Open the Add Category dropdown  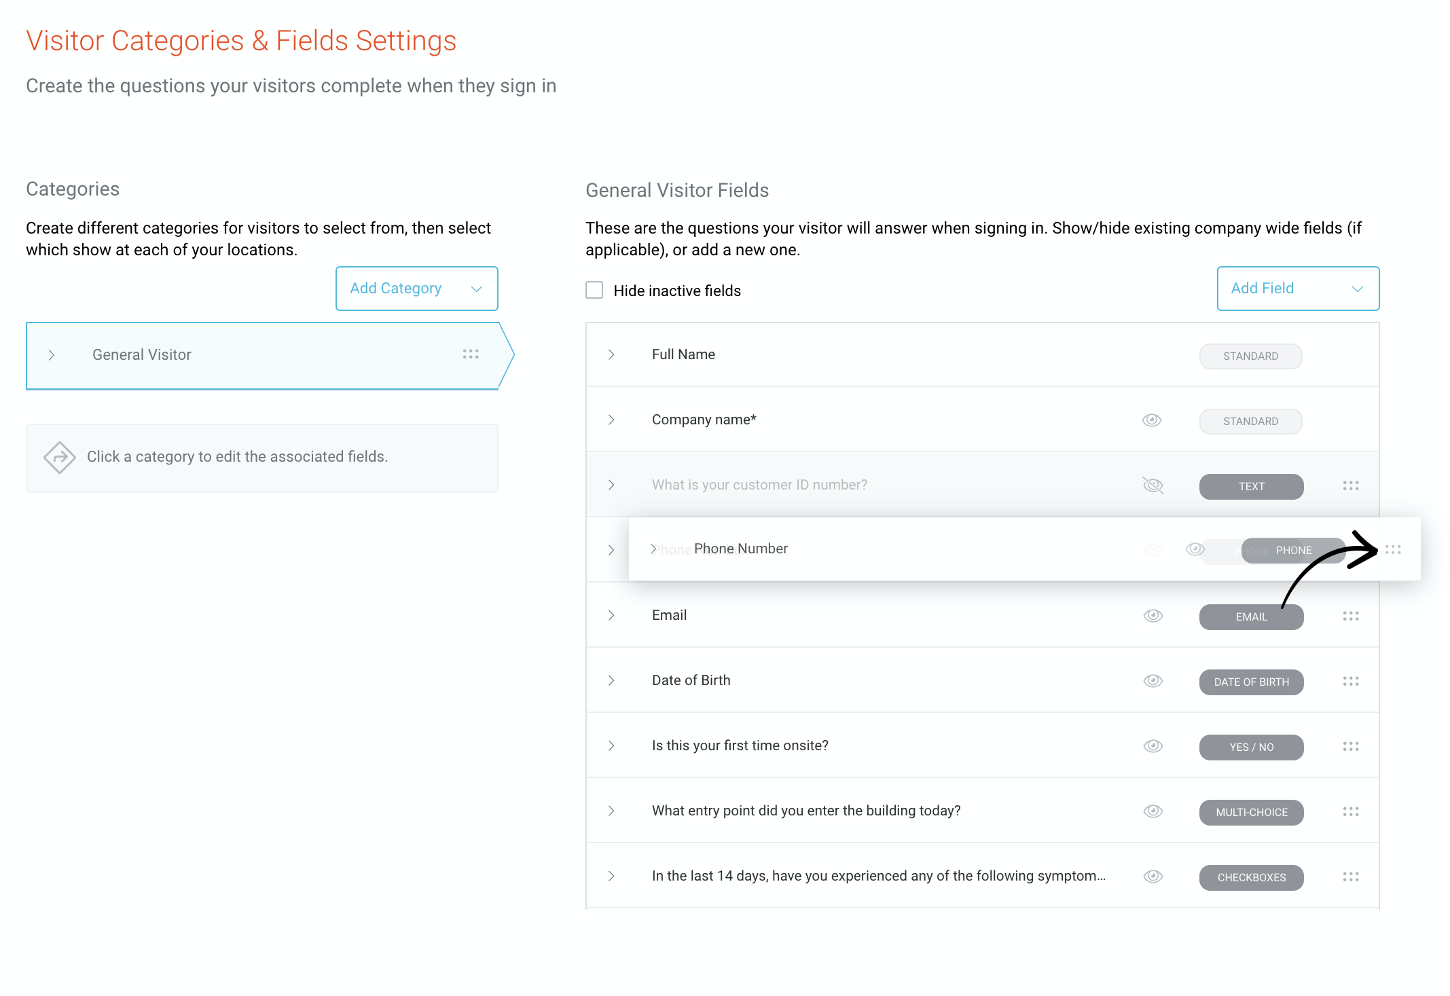(416, 289)
